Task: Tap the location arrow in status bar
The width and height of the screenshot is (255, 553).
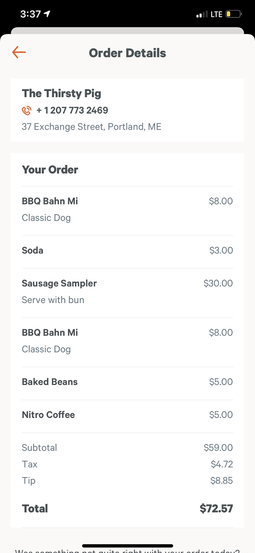Action: pos(47,14)
